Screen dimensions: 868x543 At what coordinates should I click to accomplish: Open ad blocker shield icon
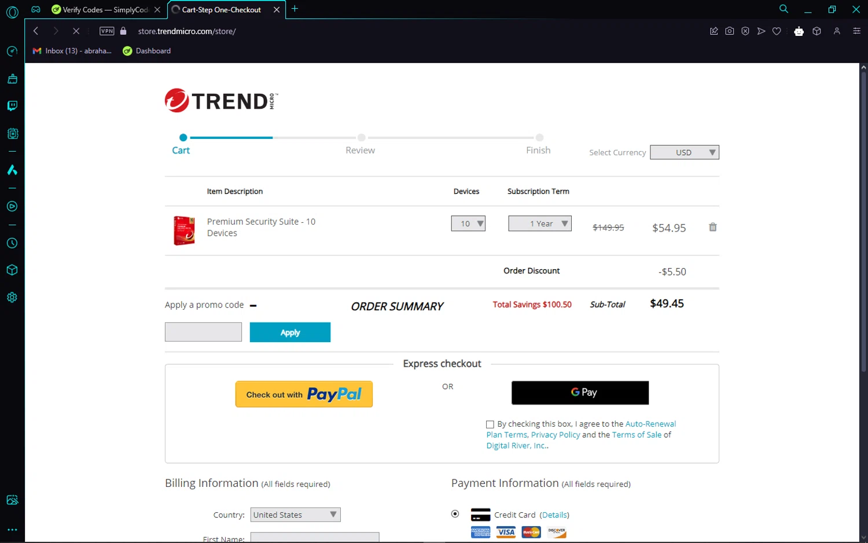click(745, 31)
